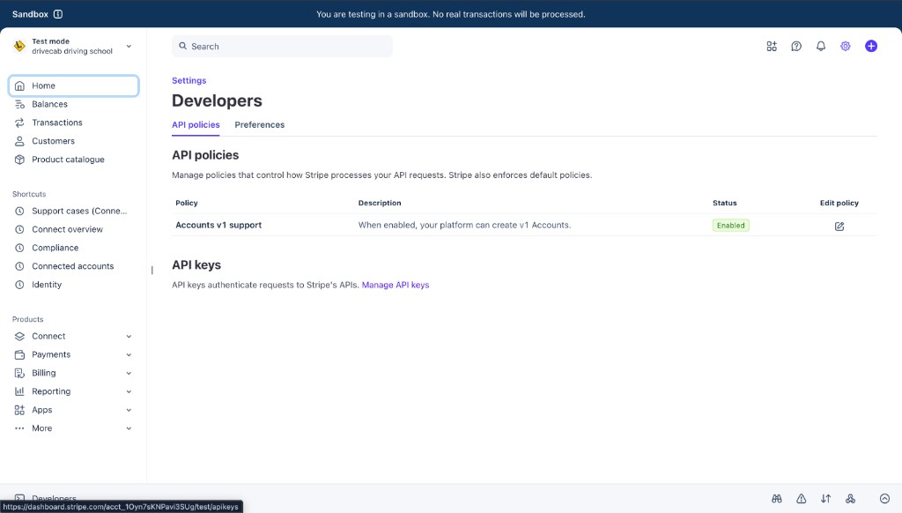Select the API policies tab
The width and height of the screenshot is (902, 513).
click(196, 125)
